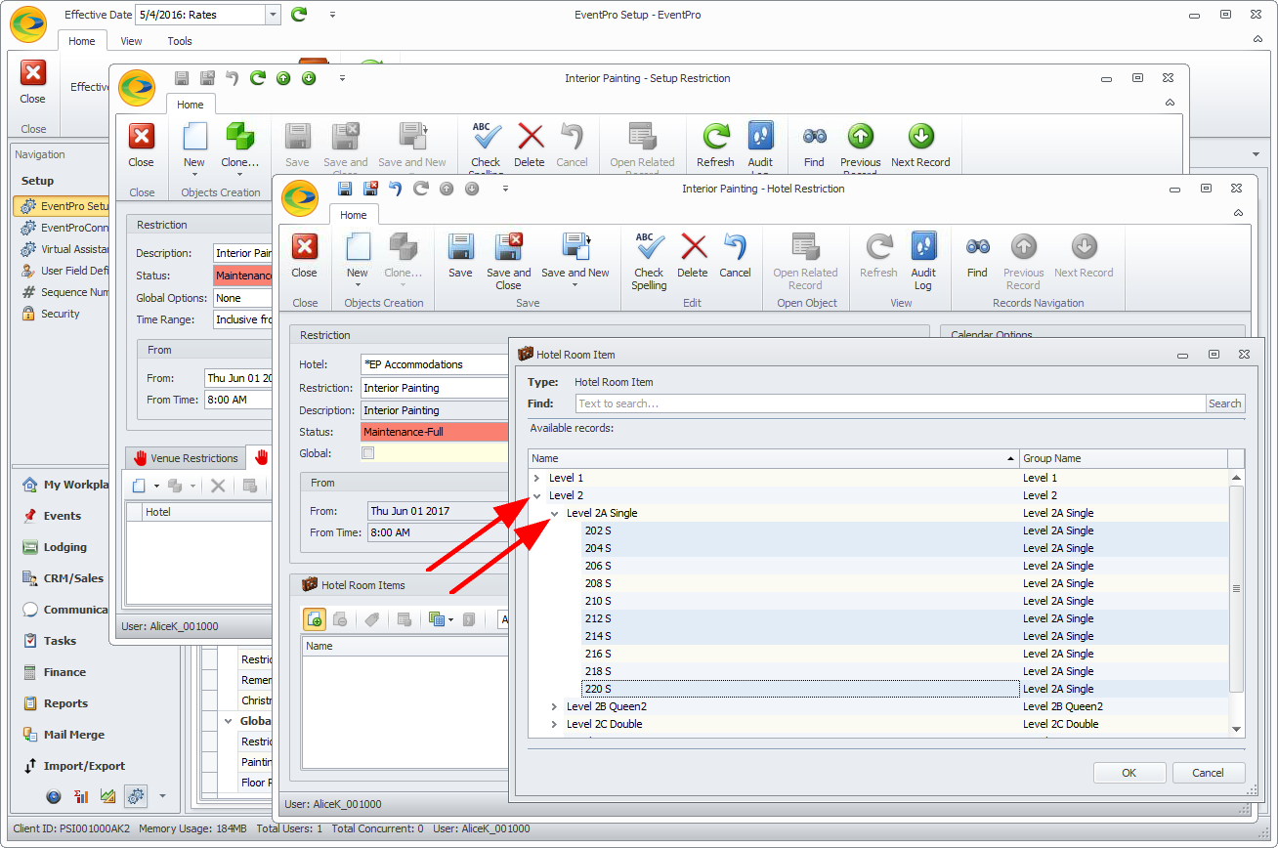Switch to View tab in main window
Viewport: 1278px width, 848px height.
click(131, 41)
